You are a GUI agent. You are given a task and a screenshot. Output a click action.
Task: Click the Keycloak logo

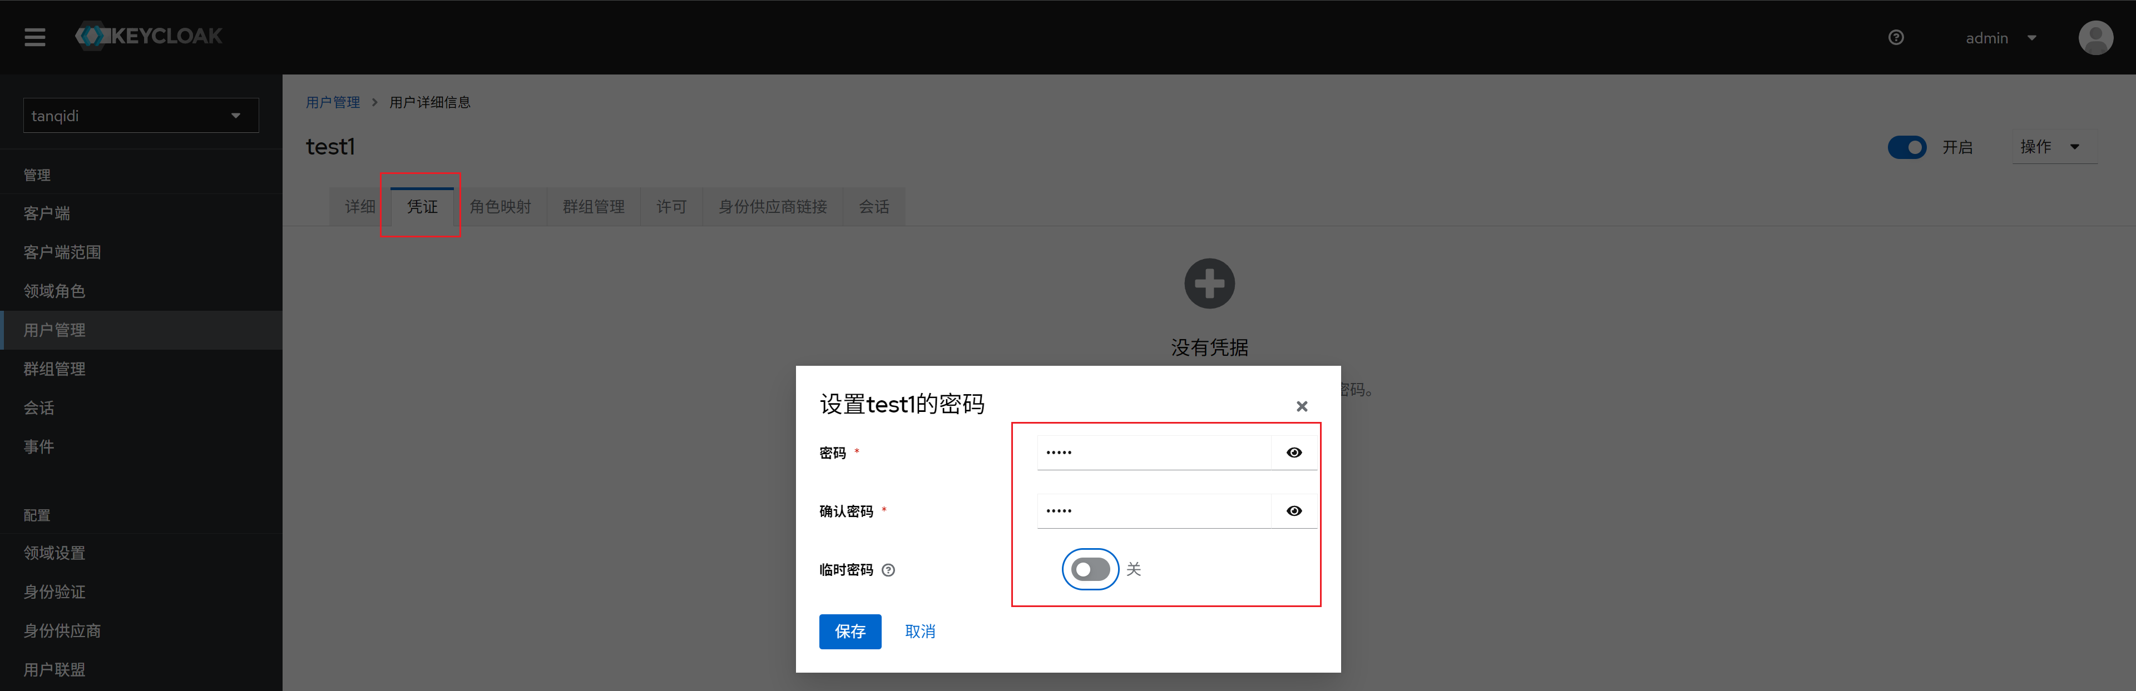coord(149,37)
